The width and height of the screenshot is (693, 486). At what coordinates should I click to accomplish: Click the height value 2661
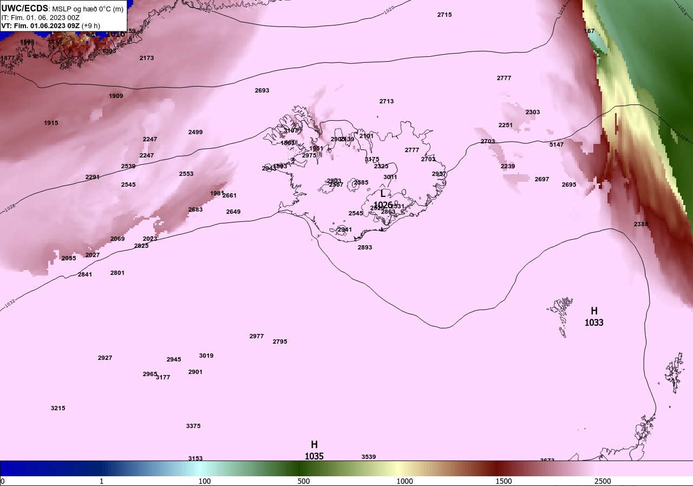click(x=230, y=195)
